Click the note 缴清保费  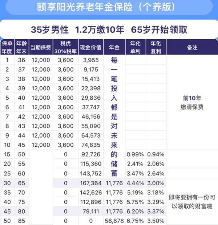click(192, 107)
